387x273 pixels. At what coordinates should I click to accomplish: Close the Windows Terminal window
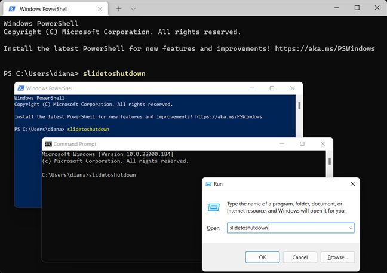point(377,8)
